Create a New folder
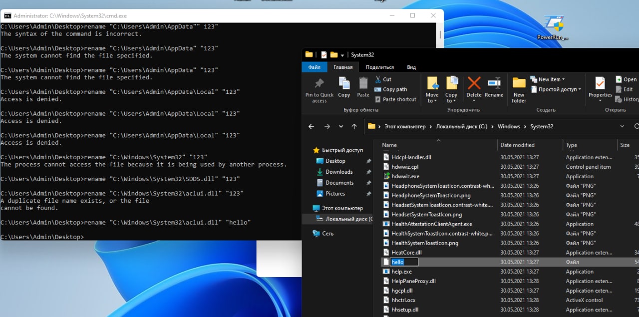 tap(519, 90)
